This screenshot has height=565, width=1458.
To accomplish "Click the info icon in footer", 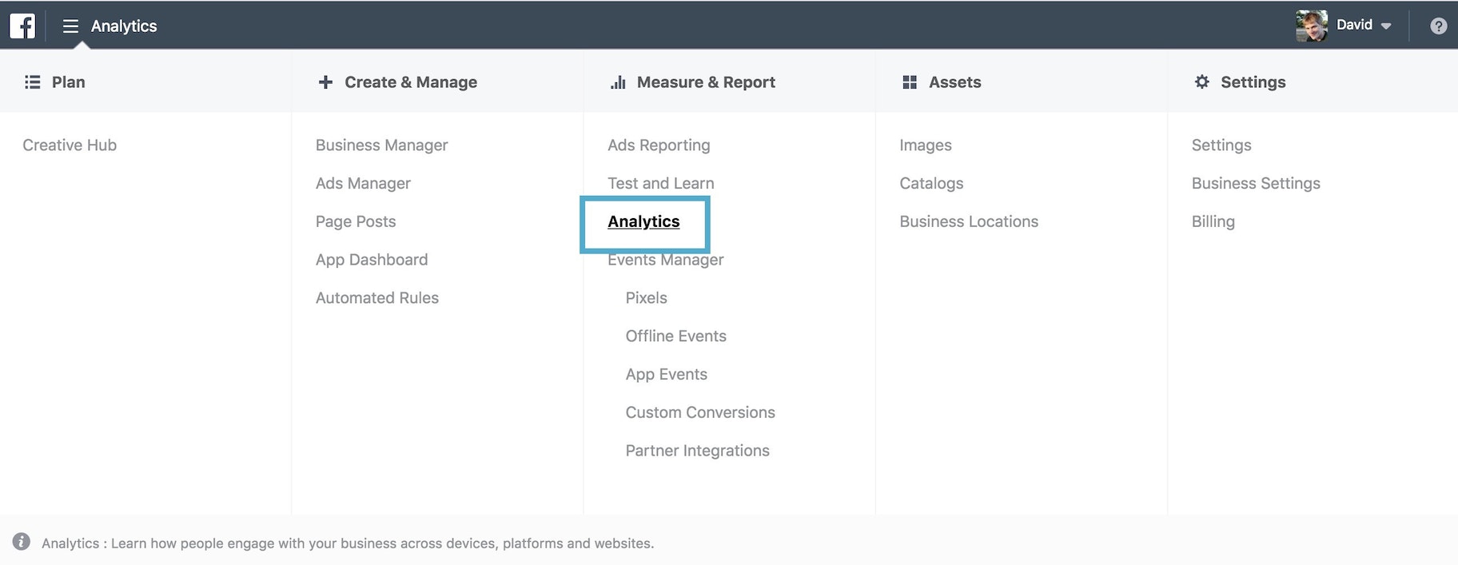I will click(x=22, y=542).
